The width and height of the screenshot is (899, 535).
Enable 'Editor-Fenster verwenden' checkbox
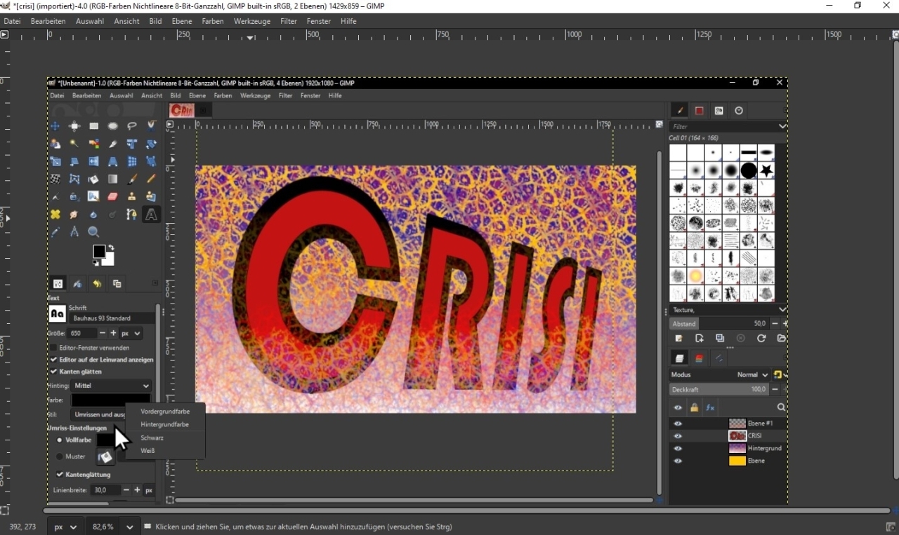click(53, 348)
